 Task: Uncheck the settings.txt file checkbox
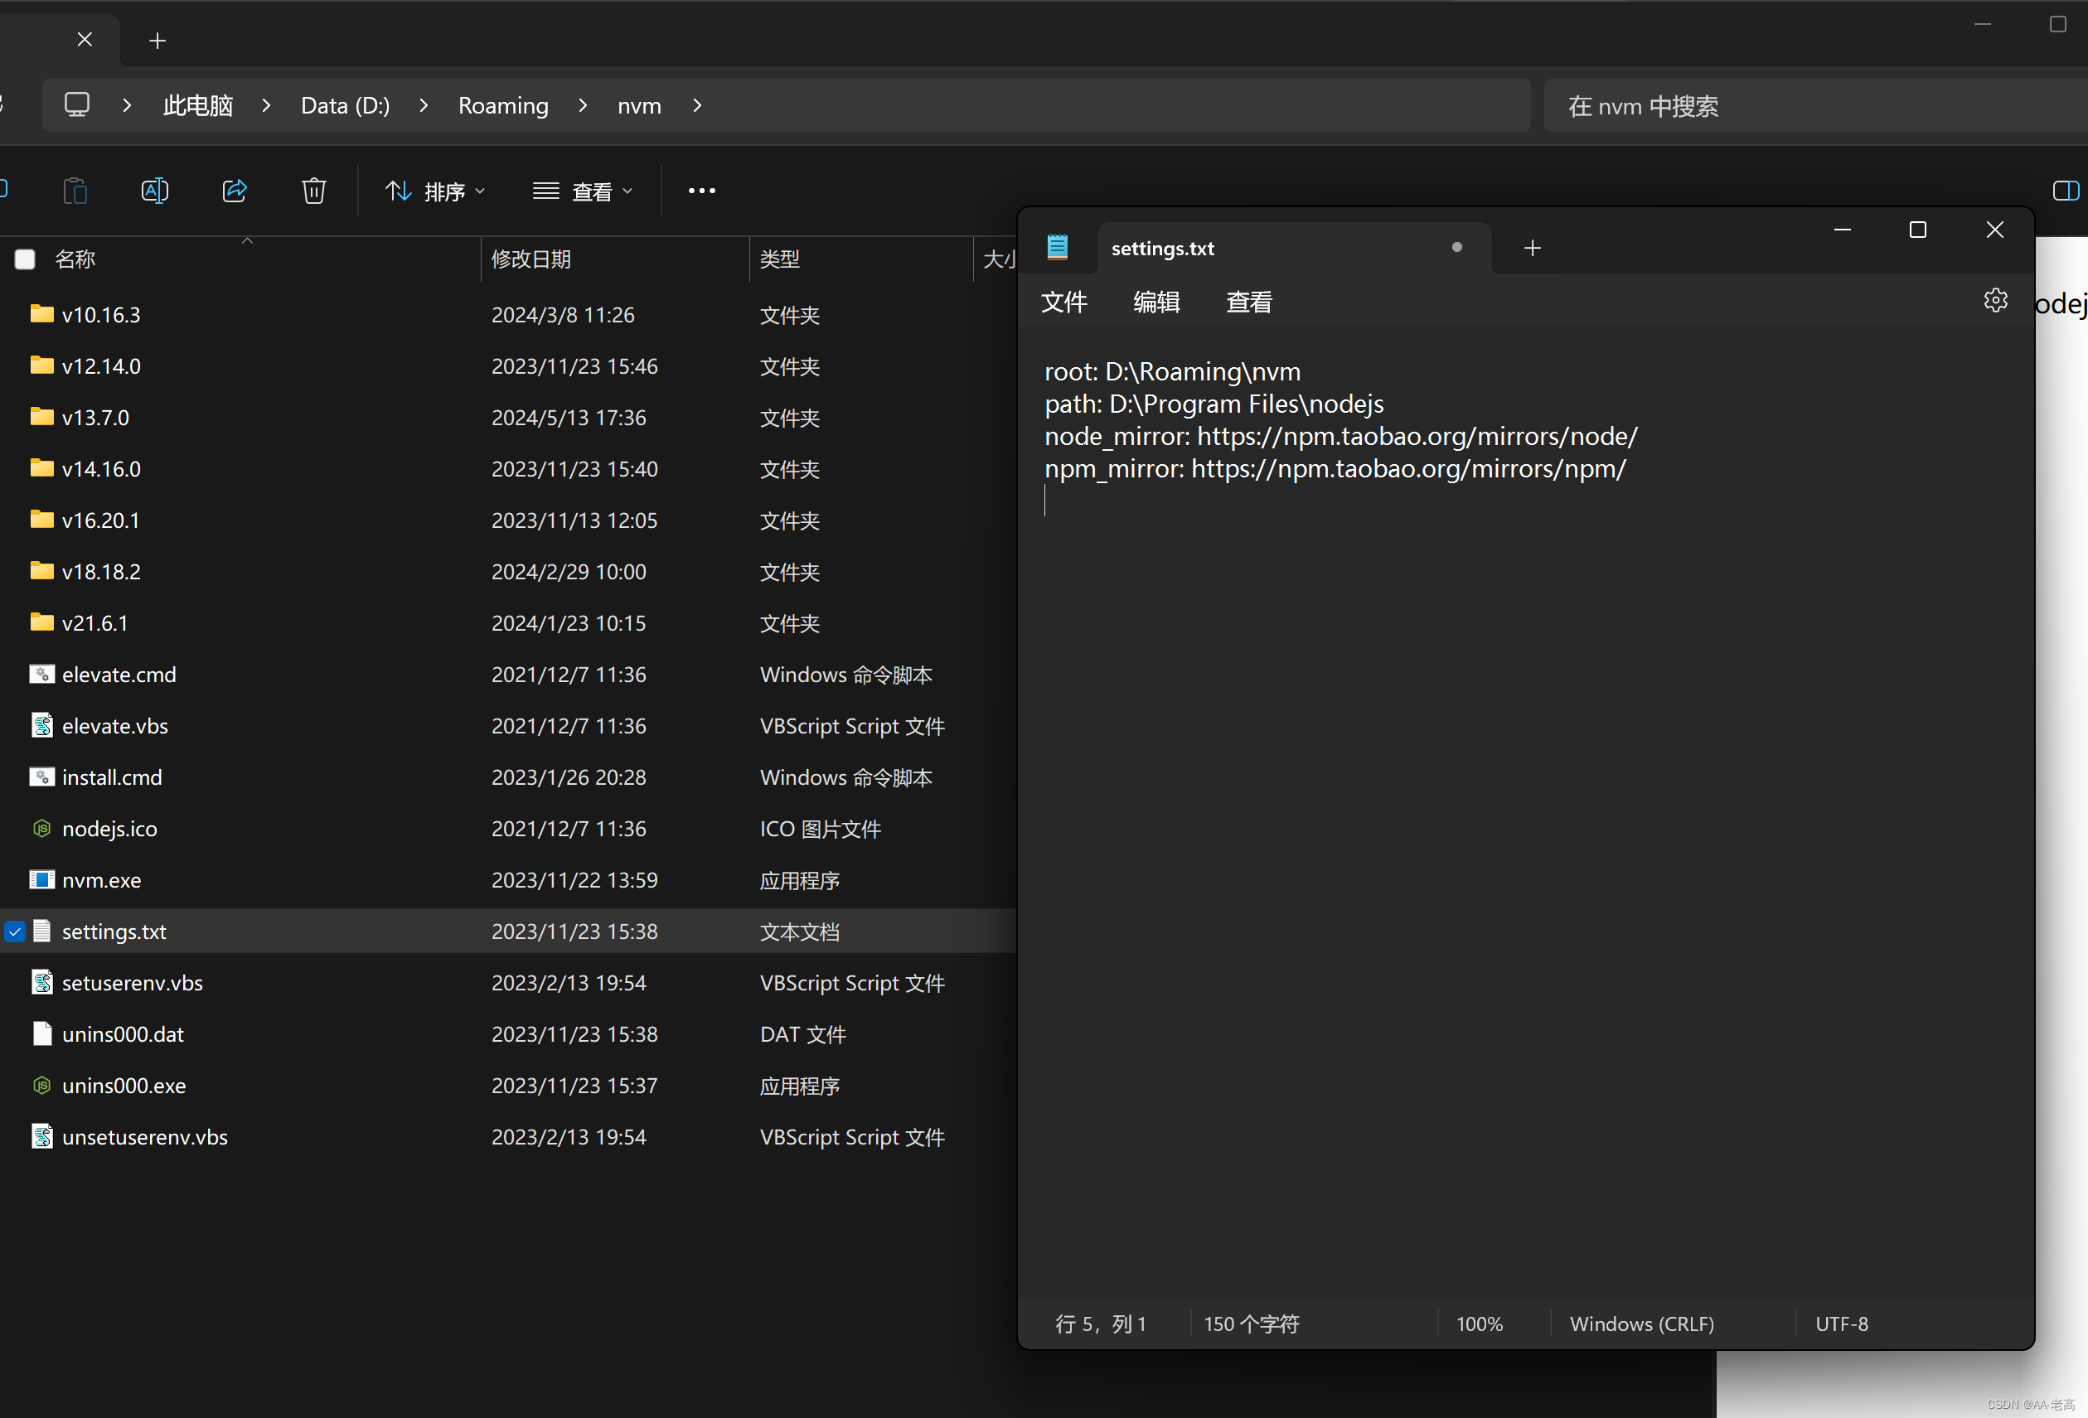14,932
